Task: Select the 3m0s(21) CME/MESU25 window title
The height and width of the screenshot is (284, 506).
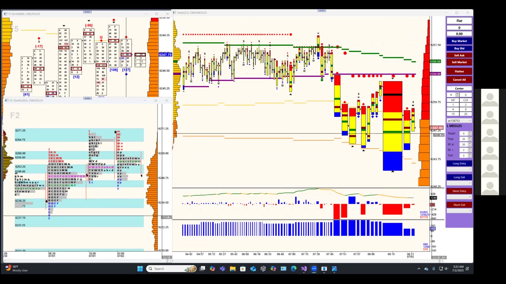Action: tap(192, 13)
